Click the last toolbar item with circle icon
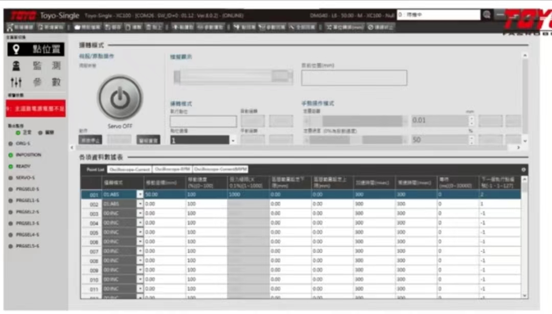Viewport: 552px width, 314px height. 381,27
